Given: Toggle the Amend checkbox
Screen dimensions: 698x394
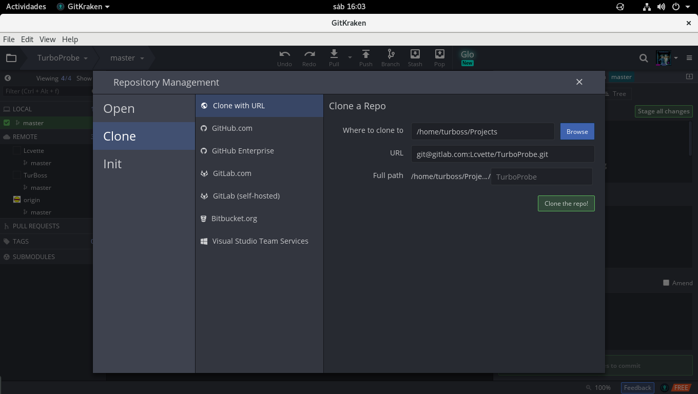Looking at the screenshot, I should (666, 283).
